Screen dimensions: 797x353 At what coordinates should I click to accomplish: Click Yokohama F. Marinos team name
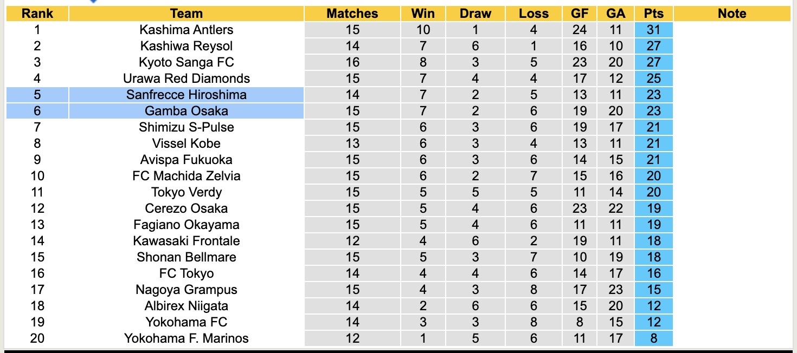[x=186, y=338]
